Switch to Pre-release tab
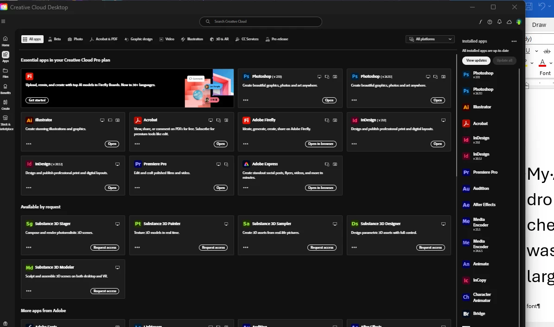 (277, 39)
